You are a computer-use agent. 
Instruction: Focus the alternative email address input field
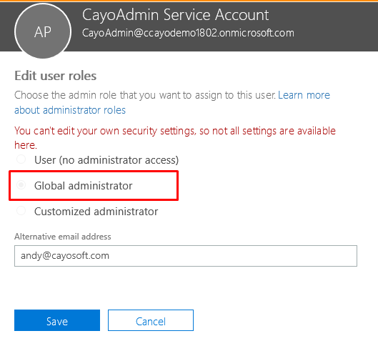(186, 256)
